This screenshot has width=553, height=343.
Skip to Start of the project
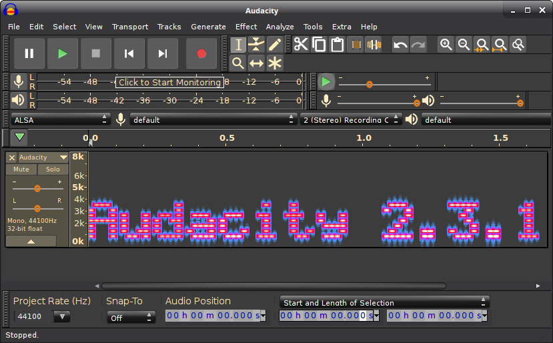coord(129,53)
